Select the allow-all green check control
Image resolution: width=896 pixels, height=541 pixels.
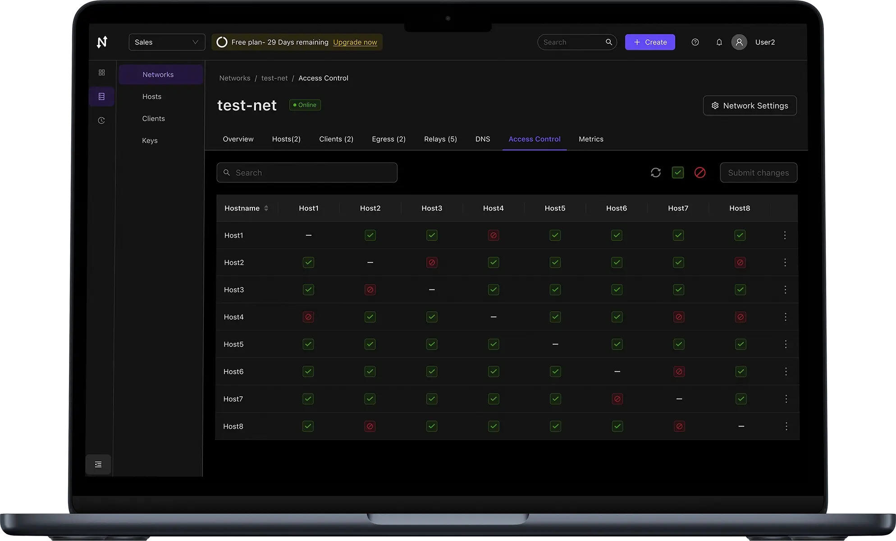[678, 173]
